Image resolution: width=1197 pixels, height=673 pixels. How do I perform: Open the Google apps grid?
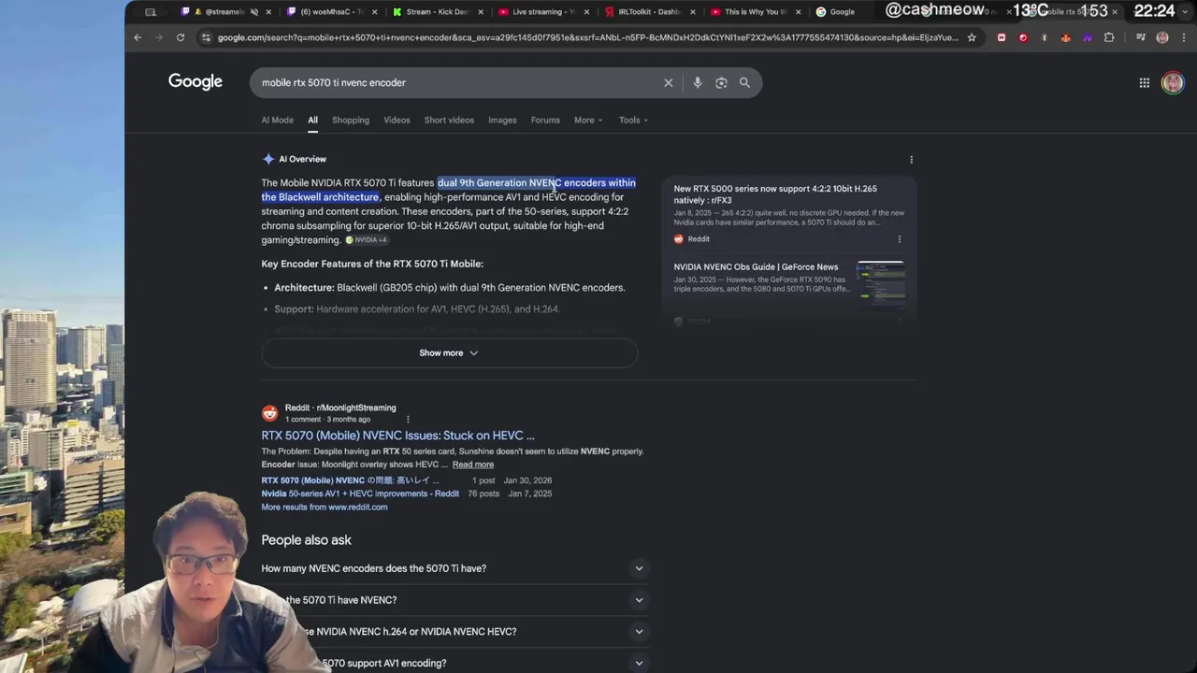click(1144, 83)
